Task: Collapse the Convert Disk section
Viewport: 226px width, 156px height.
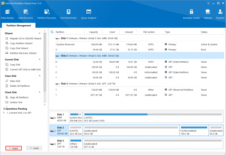Action: point(40,59)
